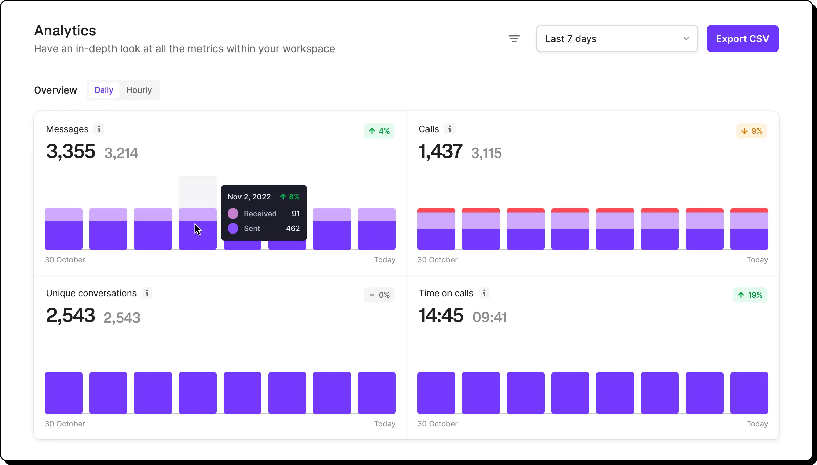Click the date range dropdown chevron
817x465 pixels.
click(x=686, y=39)
